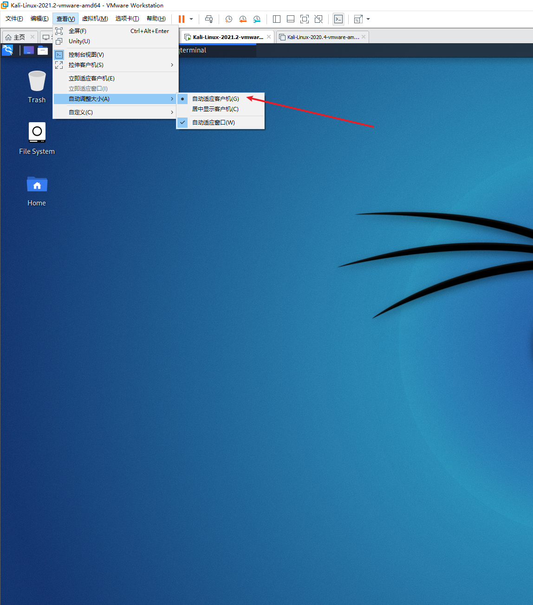Close the 查看(V) menu via its title

[x=65, y=19]
